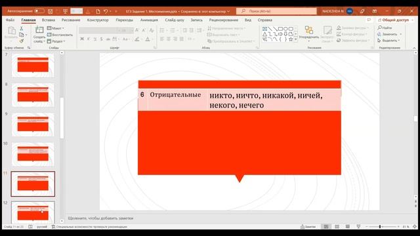Select the right arrow shape in gallery
This screenshot has height=236, width=420.
tap(280, 34)
